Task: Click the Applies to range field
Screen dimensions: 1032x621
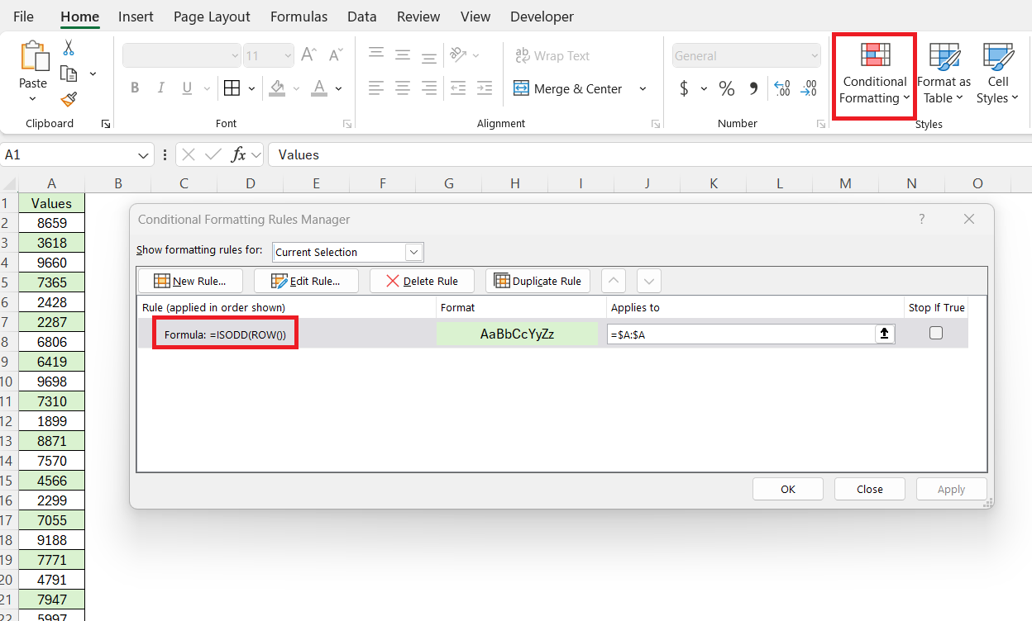Action: point(741,334)
